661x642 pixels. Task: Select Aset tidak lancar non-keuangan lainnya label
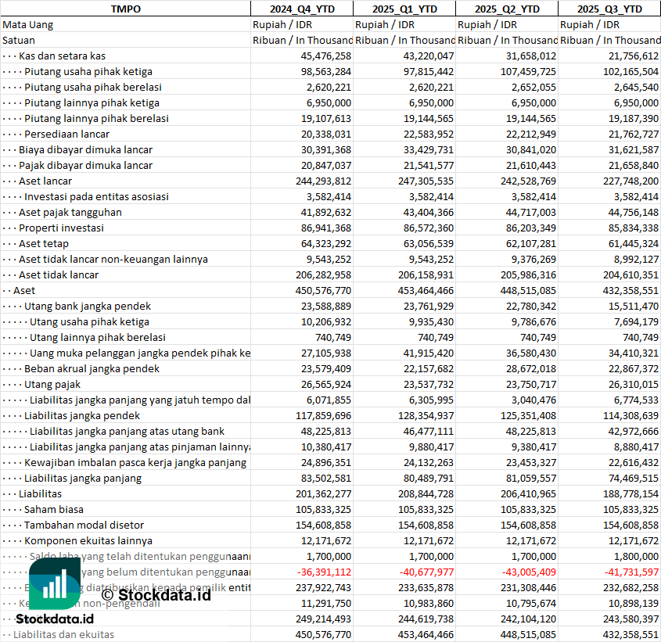[113, 260]
